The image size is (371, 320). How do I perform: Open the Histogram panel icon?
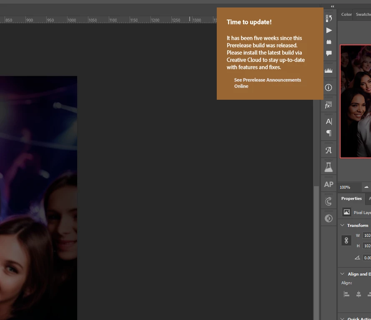328,70
